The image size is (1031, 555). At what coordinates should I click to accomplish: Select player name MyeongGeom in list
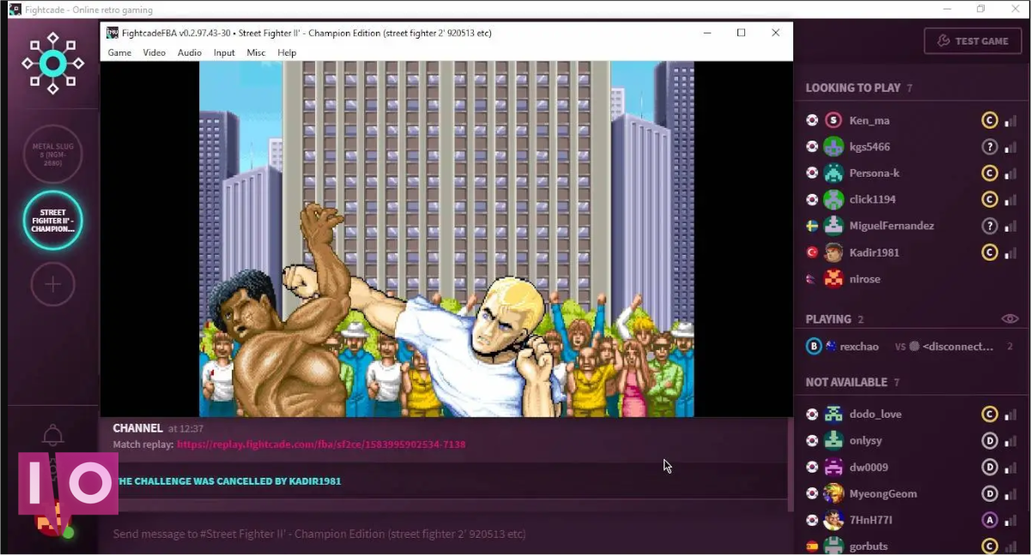(x=882, y=493)
